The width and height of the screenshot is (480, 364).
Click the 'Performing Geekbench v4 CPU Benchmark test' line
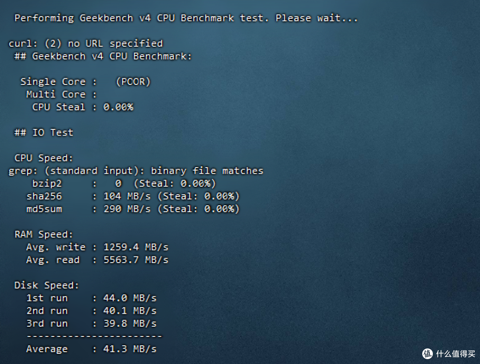pos(186,18)
